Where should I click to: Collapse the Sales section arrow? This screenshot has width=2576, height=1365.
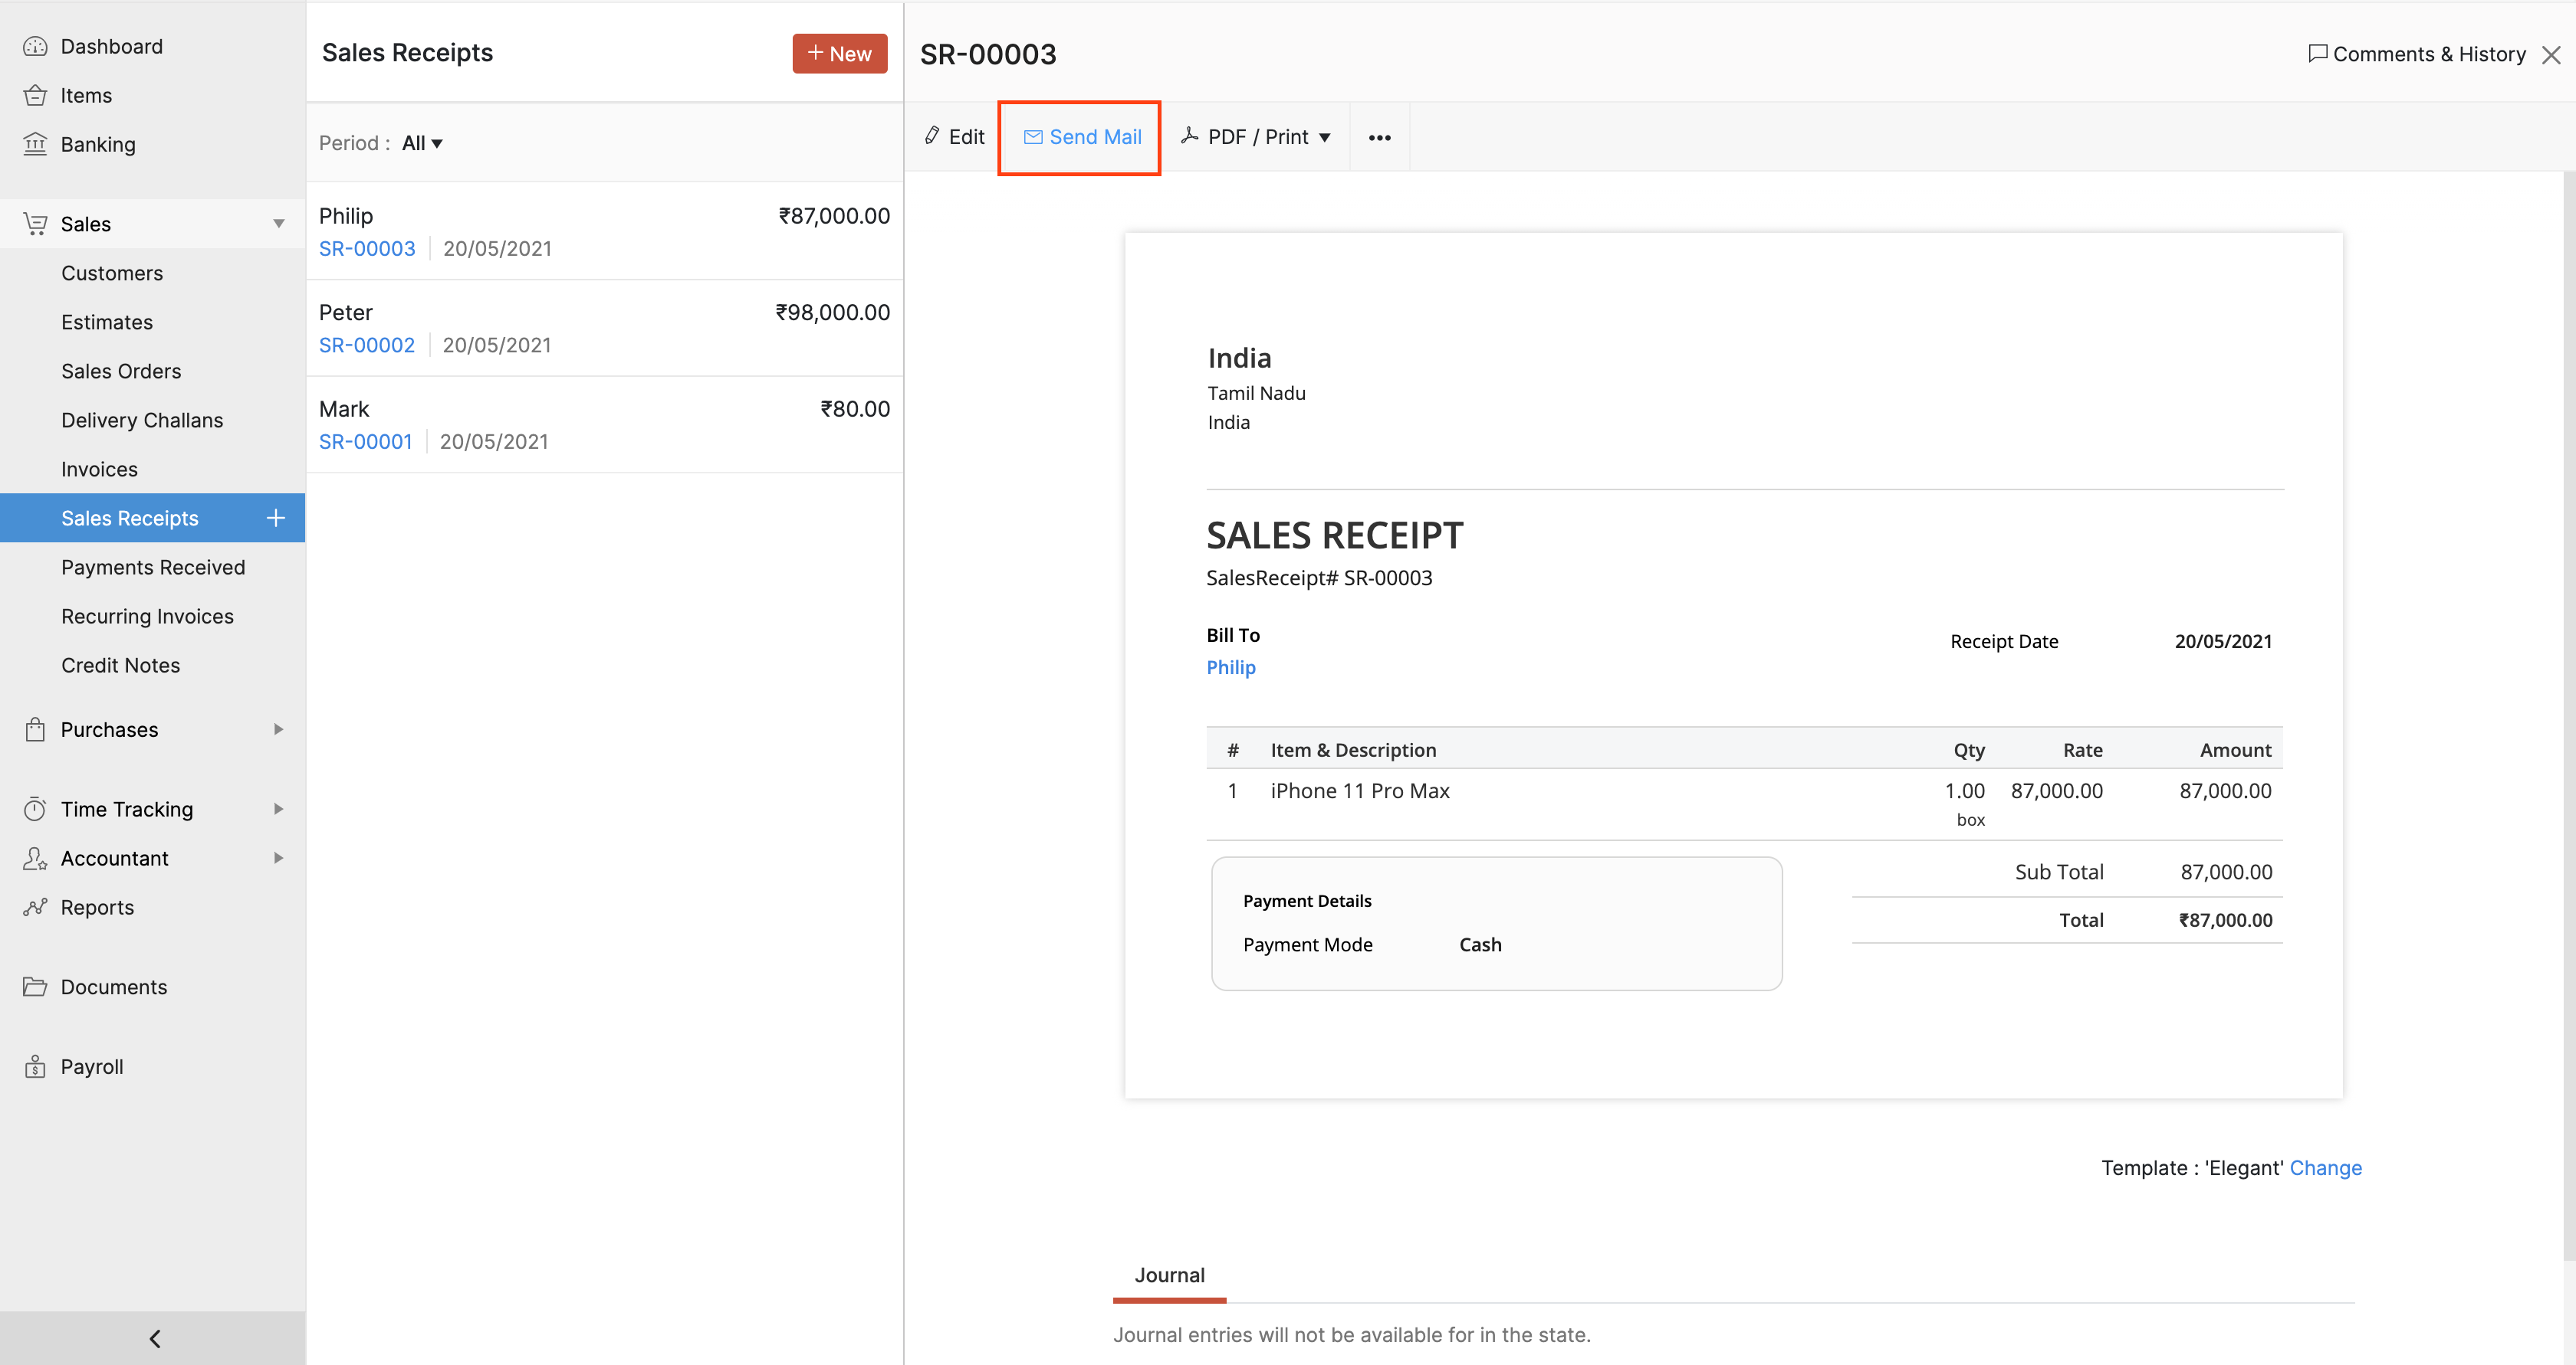click(x=279, y=225)
